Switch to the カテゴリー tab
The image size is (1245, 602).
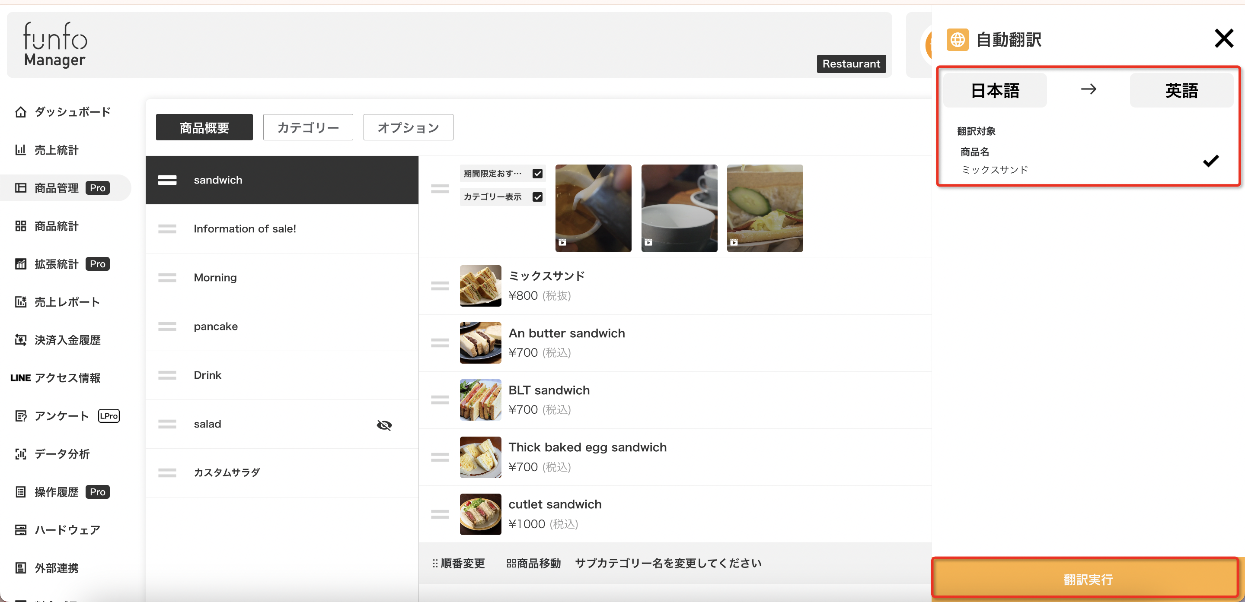(308, 127)
